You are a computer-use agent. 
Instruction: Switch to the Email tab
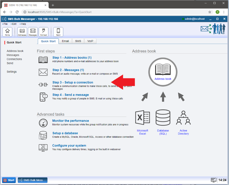tap(65, 41)
